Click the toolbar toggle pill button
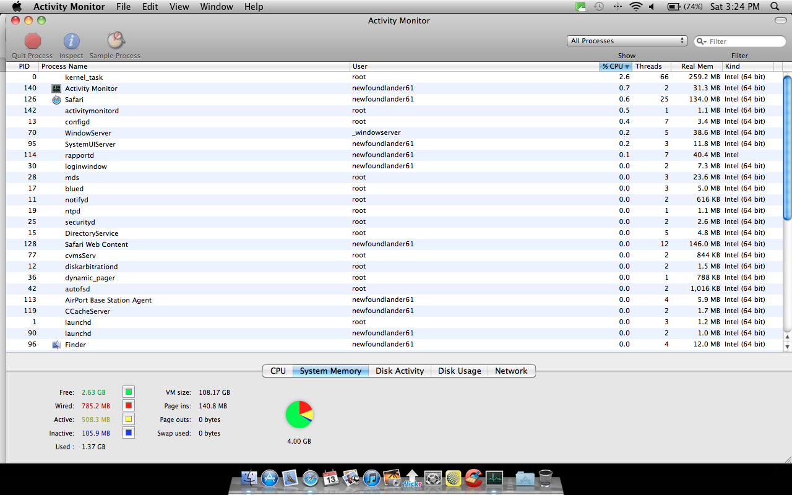The height and width of the screenshot is (495, 792). 781,20
